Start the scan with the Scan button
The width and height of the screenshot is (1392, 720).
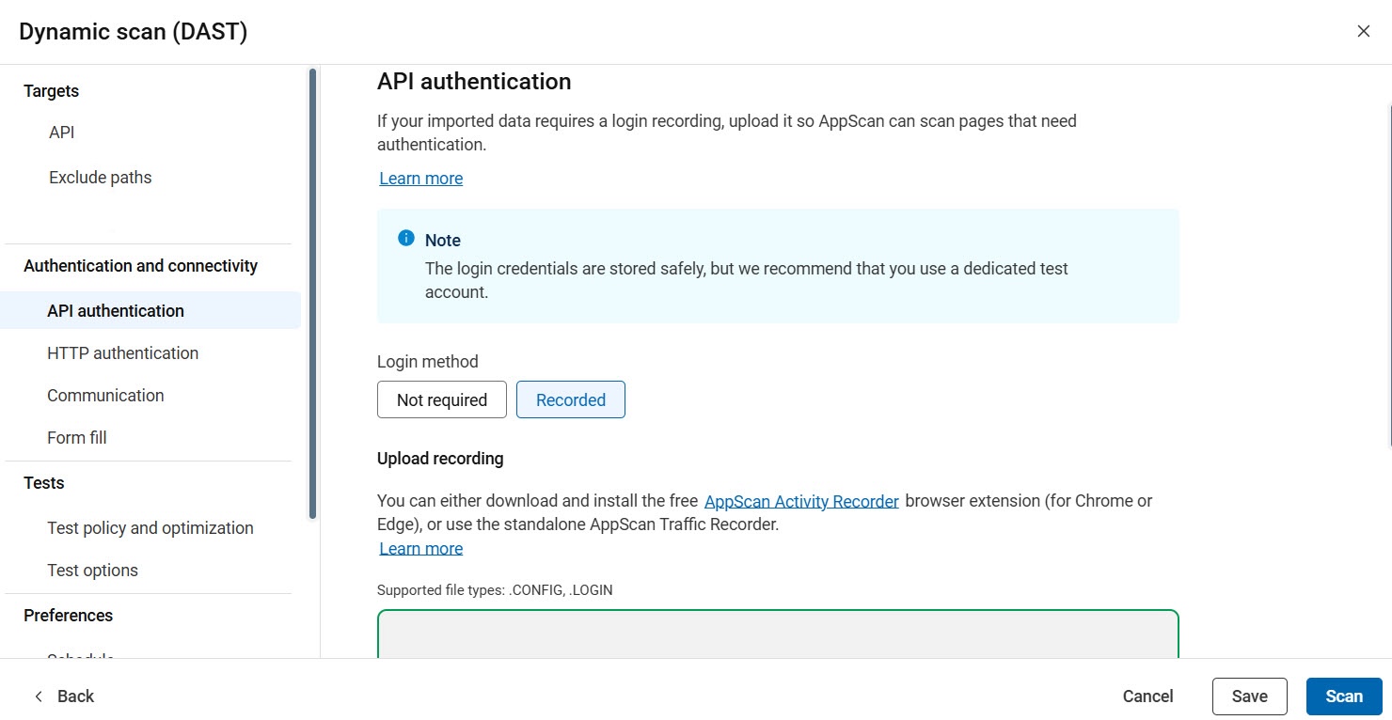point(1343,696)
